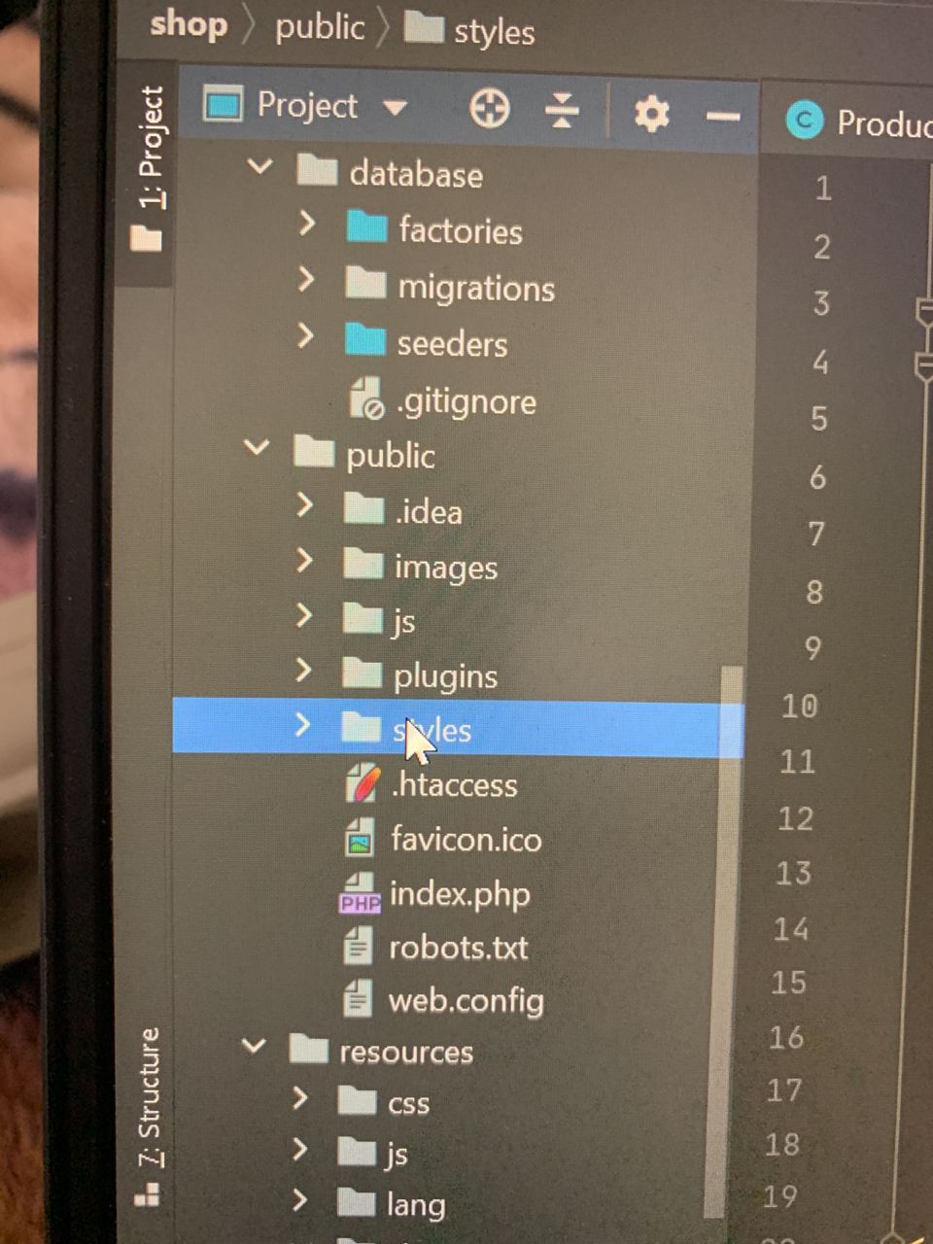Select the .gitignore file
The image size is (933, 1244).
point(442,400)
